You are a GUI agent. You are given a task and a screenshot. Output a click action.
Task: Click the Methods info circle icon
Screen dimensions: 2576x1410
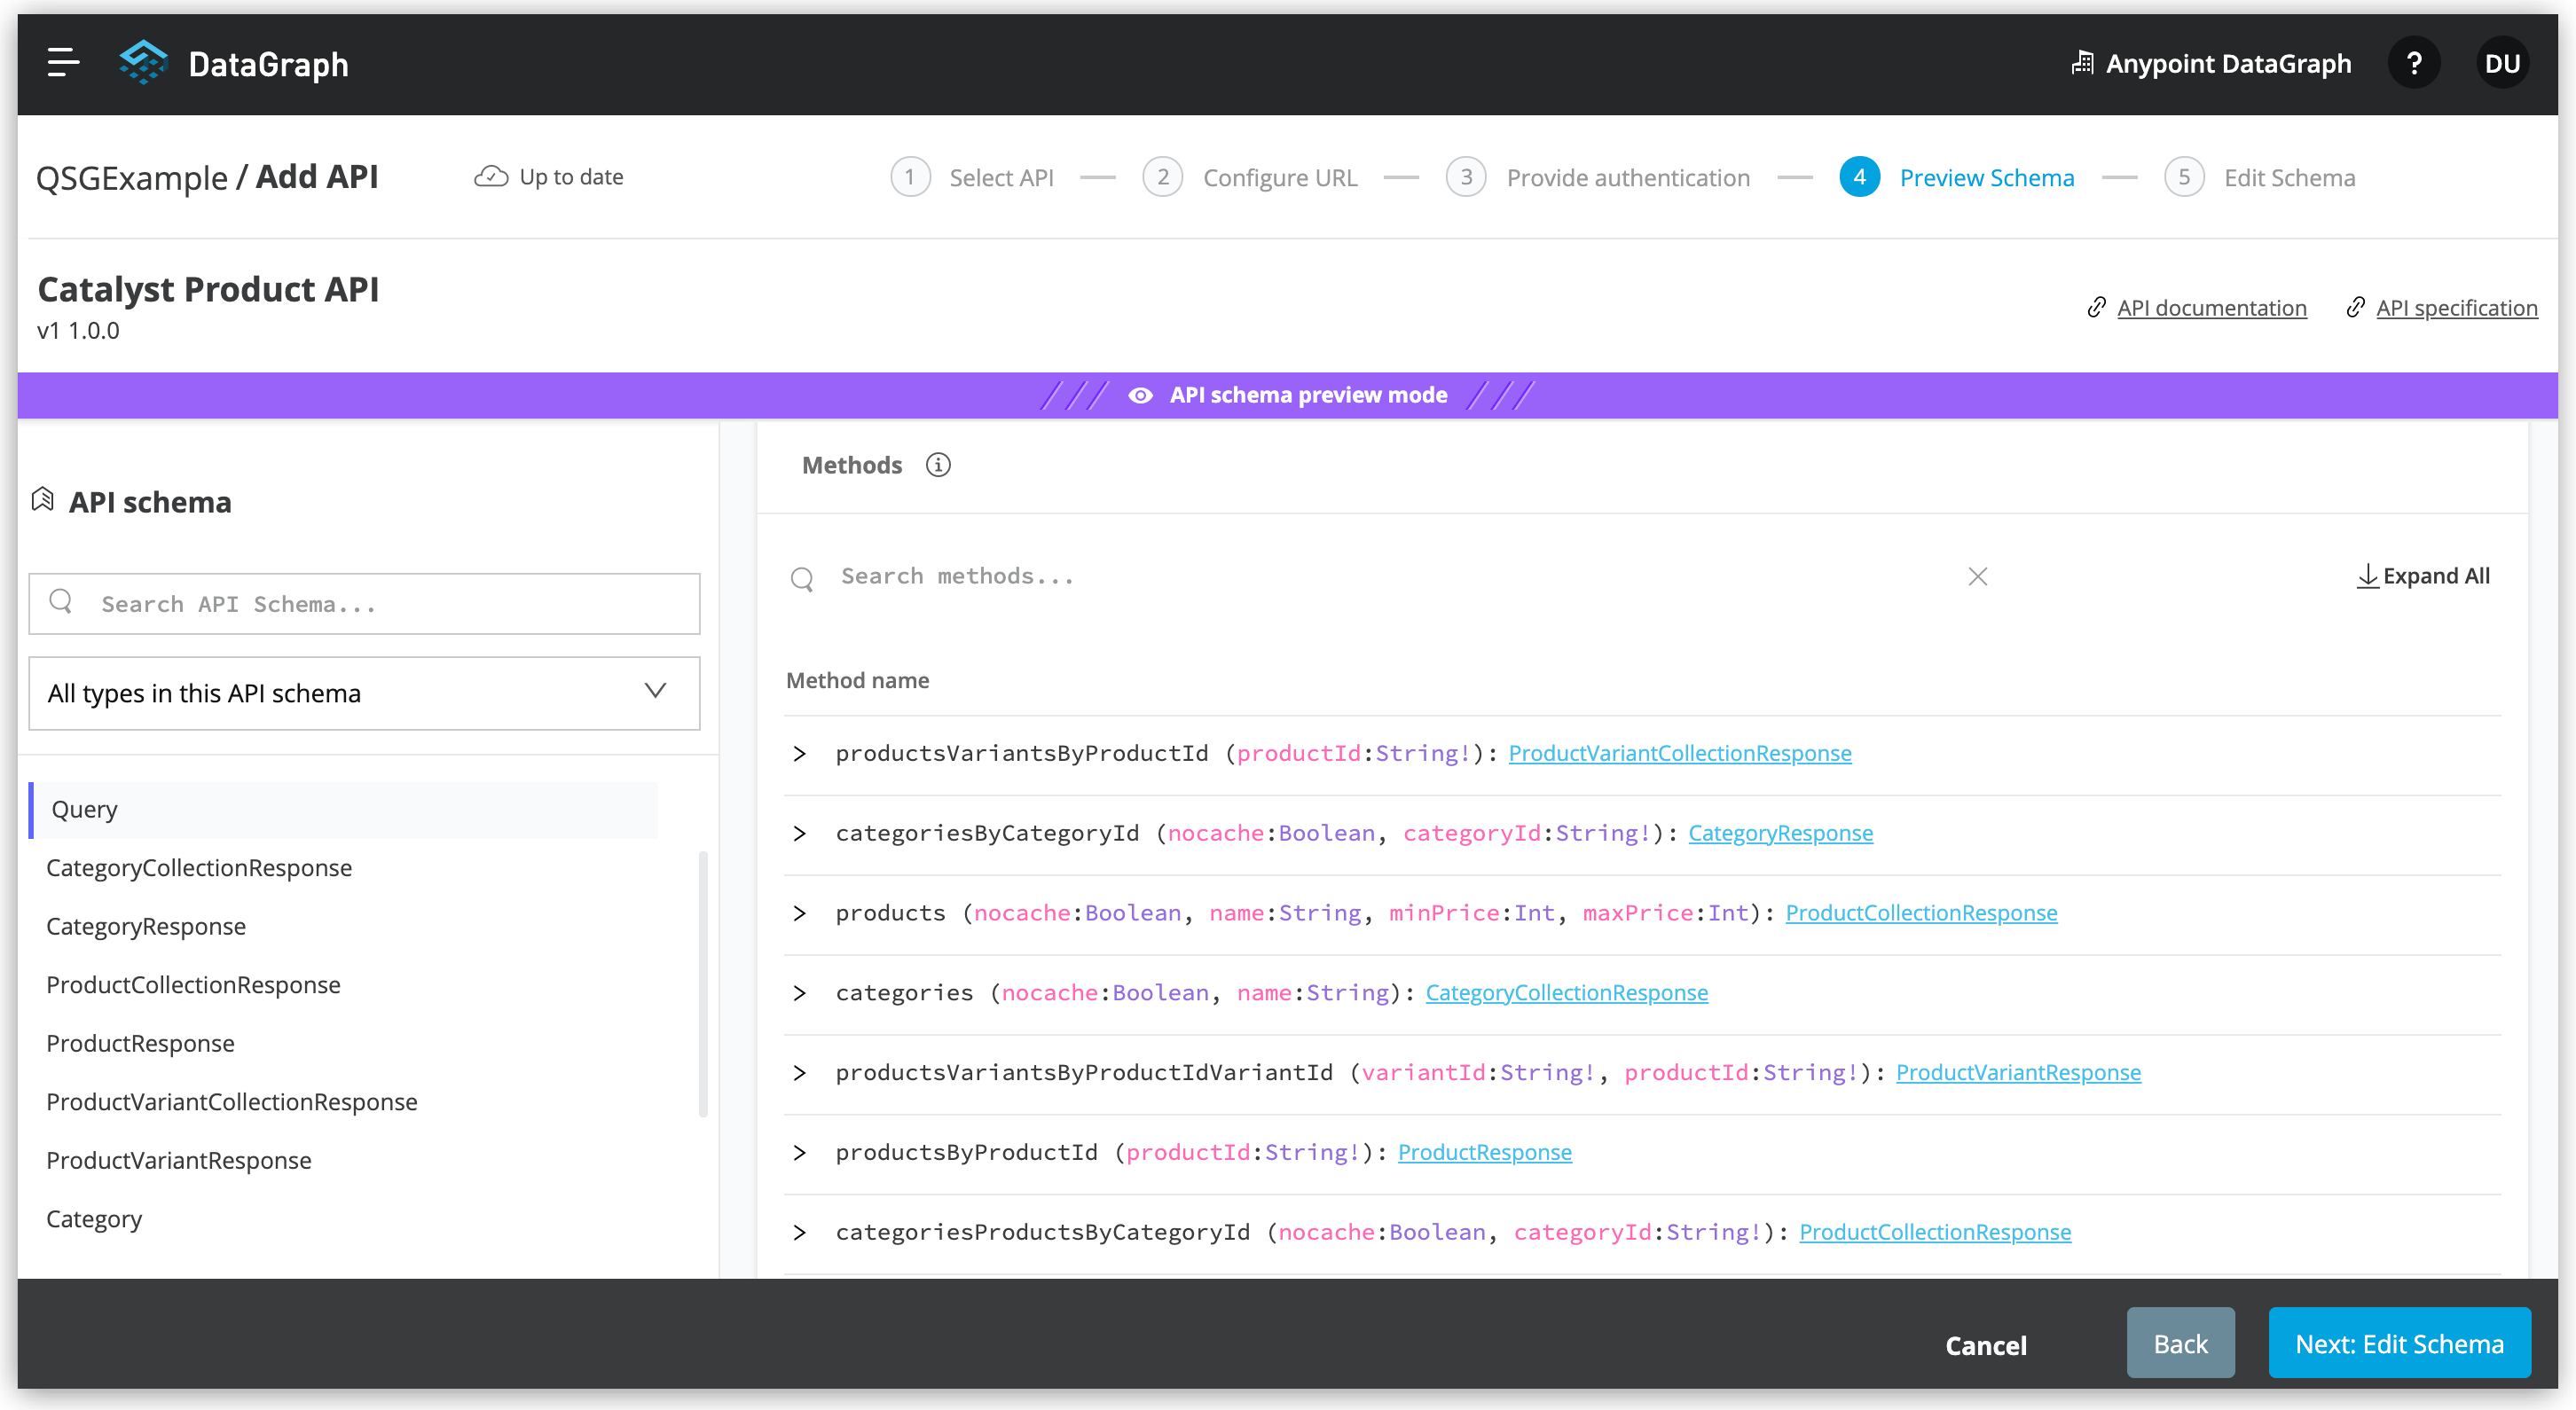click(936, 464)
